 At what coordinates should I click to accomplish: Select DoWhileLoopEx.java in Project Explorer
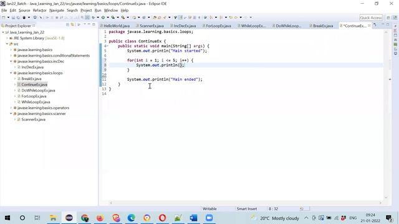coord(38,90)
